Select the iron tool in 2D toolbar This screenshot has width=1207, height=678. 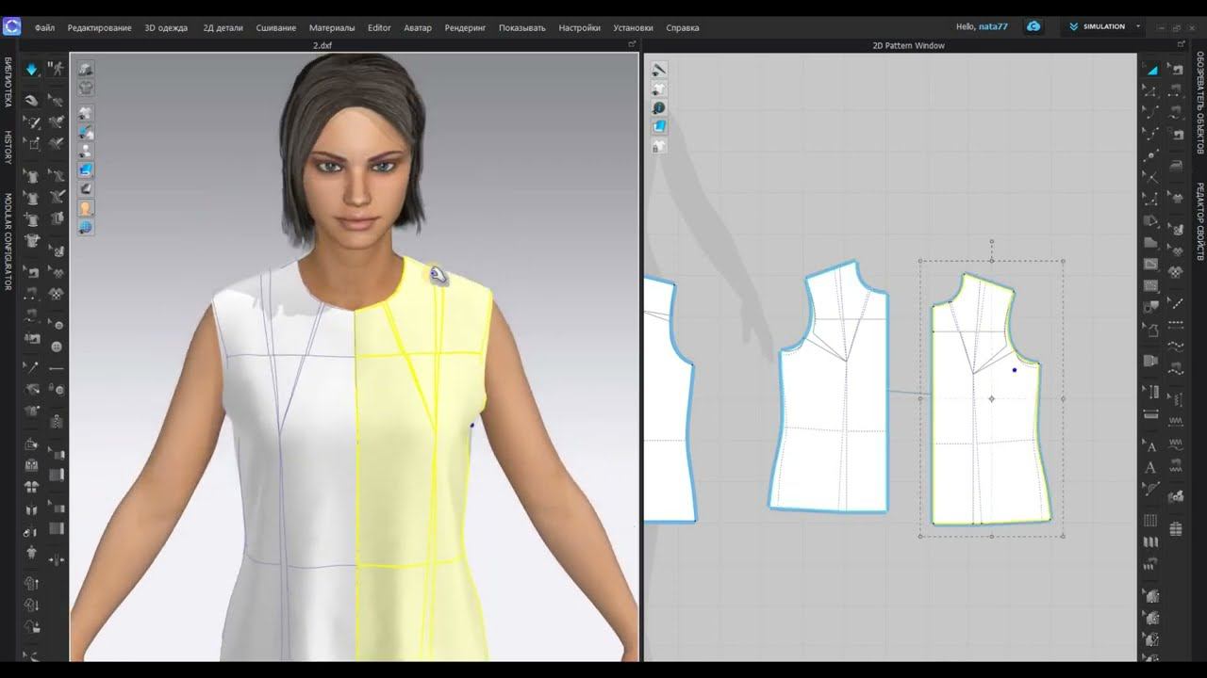pos(1176,164)
